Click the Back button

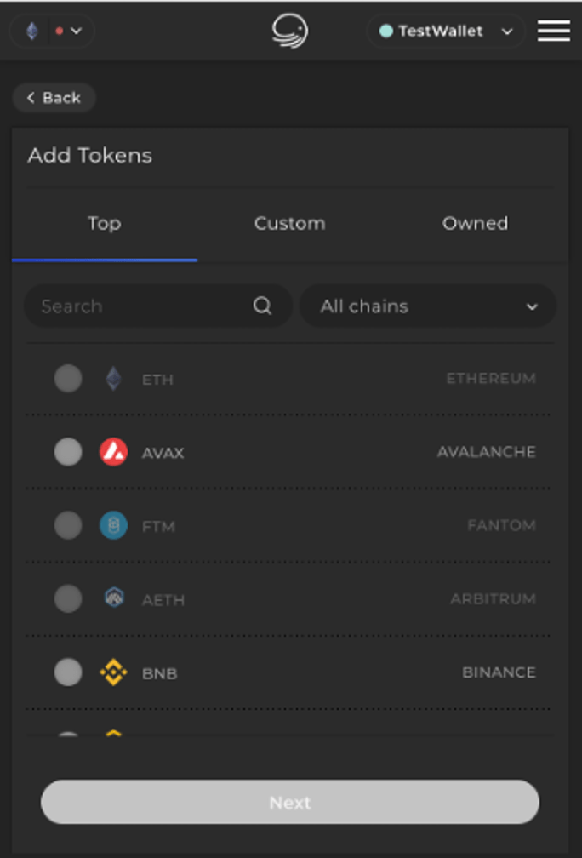pyautogui.click(x=54, y=98)
